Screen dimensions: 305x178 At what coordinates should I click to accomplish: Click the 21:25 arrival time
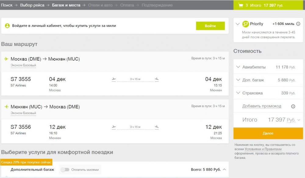coord(218,133)
